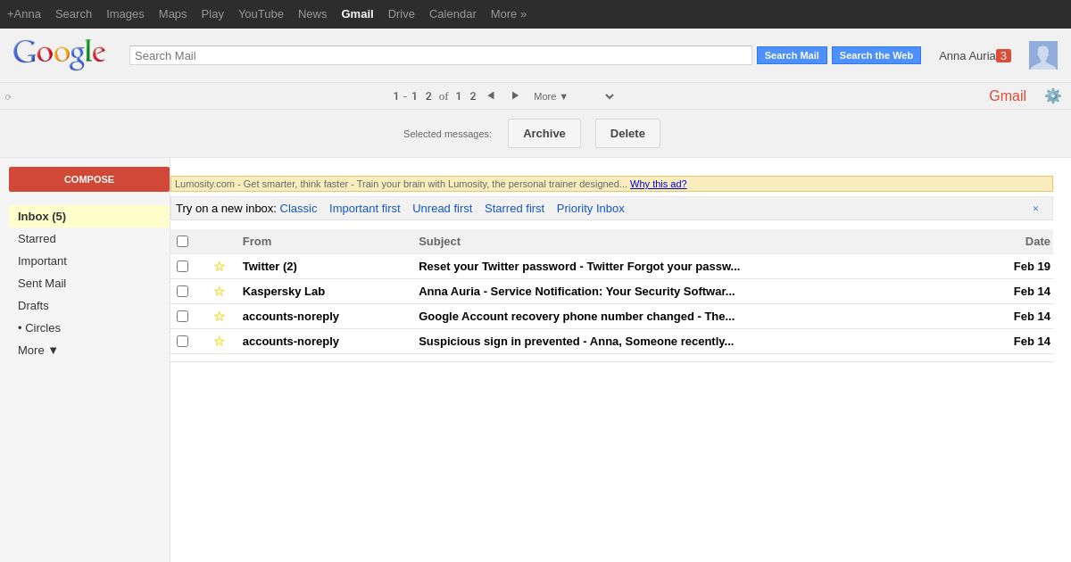The height and width of the screenshot is (562, 1071).
Task: Open Gmail settings via the gear icon
Action: coord(1053,95)
